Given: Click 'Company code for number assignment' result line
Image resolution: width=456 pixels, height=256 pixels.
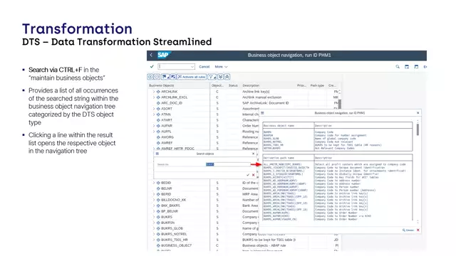Looking at the screenshot, I should pyautogui.click(x=341, y=136).
